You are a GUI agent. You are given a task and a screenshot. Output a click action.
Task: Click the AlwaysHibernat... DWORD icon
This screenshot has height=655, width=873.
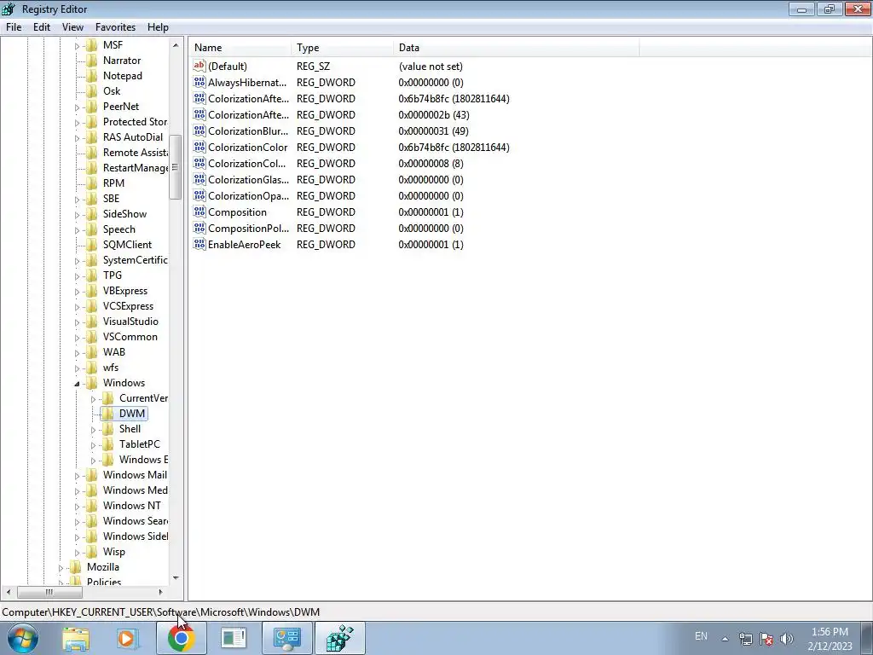199,82
